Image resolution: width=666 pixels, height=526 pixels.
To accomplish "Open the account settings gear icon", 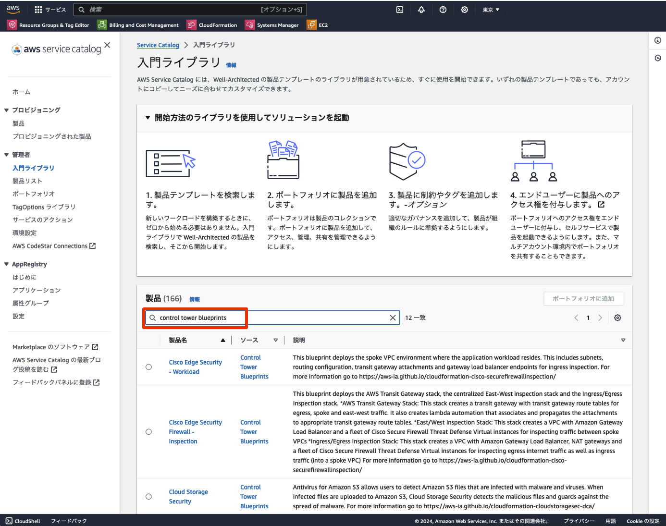I will (x=465, y=9).
